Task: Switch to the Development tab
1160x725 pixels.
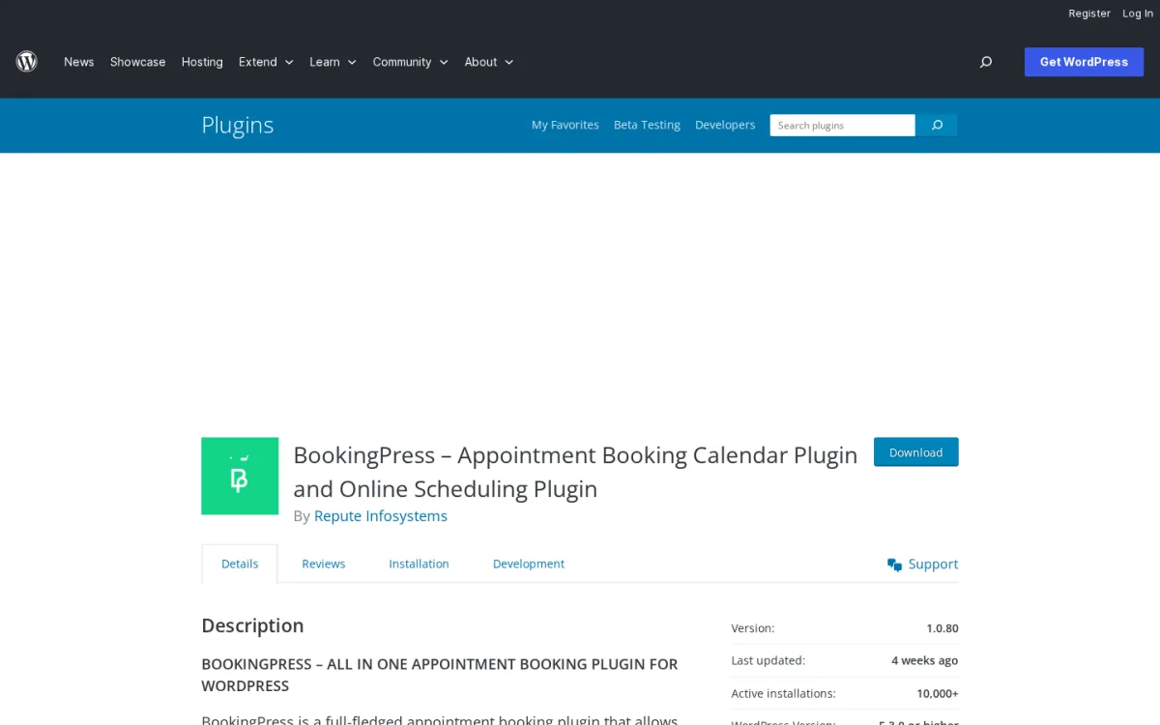Action: 529,564
